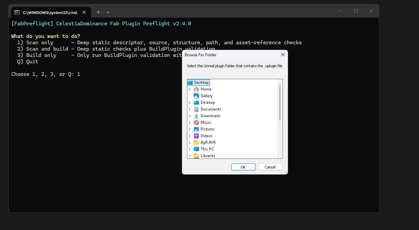Expand the AyR AYR node chevron
Screen dimensions: 419x230
(x=190, y=142)
